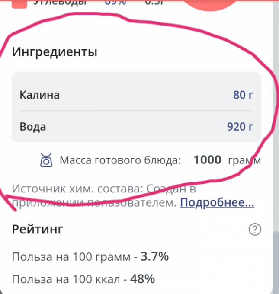Click the 80 г amount for Калина
Image resolution: width=279 pixels, height=294 pixels.
click(x=243, y=95)
